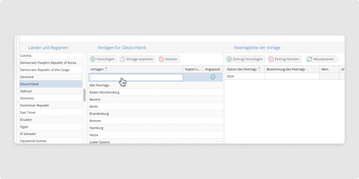Click the Kopiert von column header
The width and height of the screenshot is (359, 179).
(193, 69)
